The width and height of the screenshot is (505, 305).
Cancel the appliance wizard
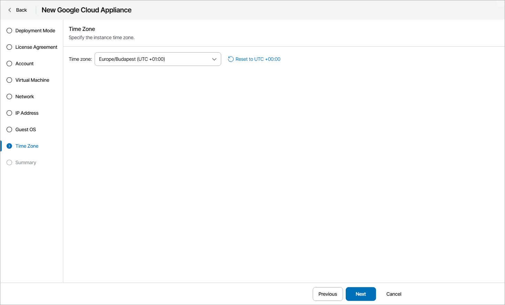394,294
